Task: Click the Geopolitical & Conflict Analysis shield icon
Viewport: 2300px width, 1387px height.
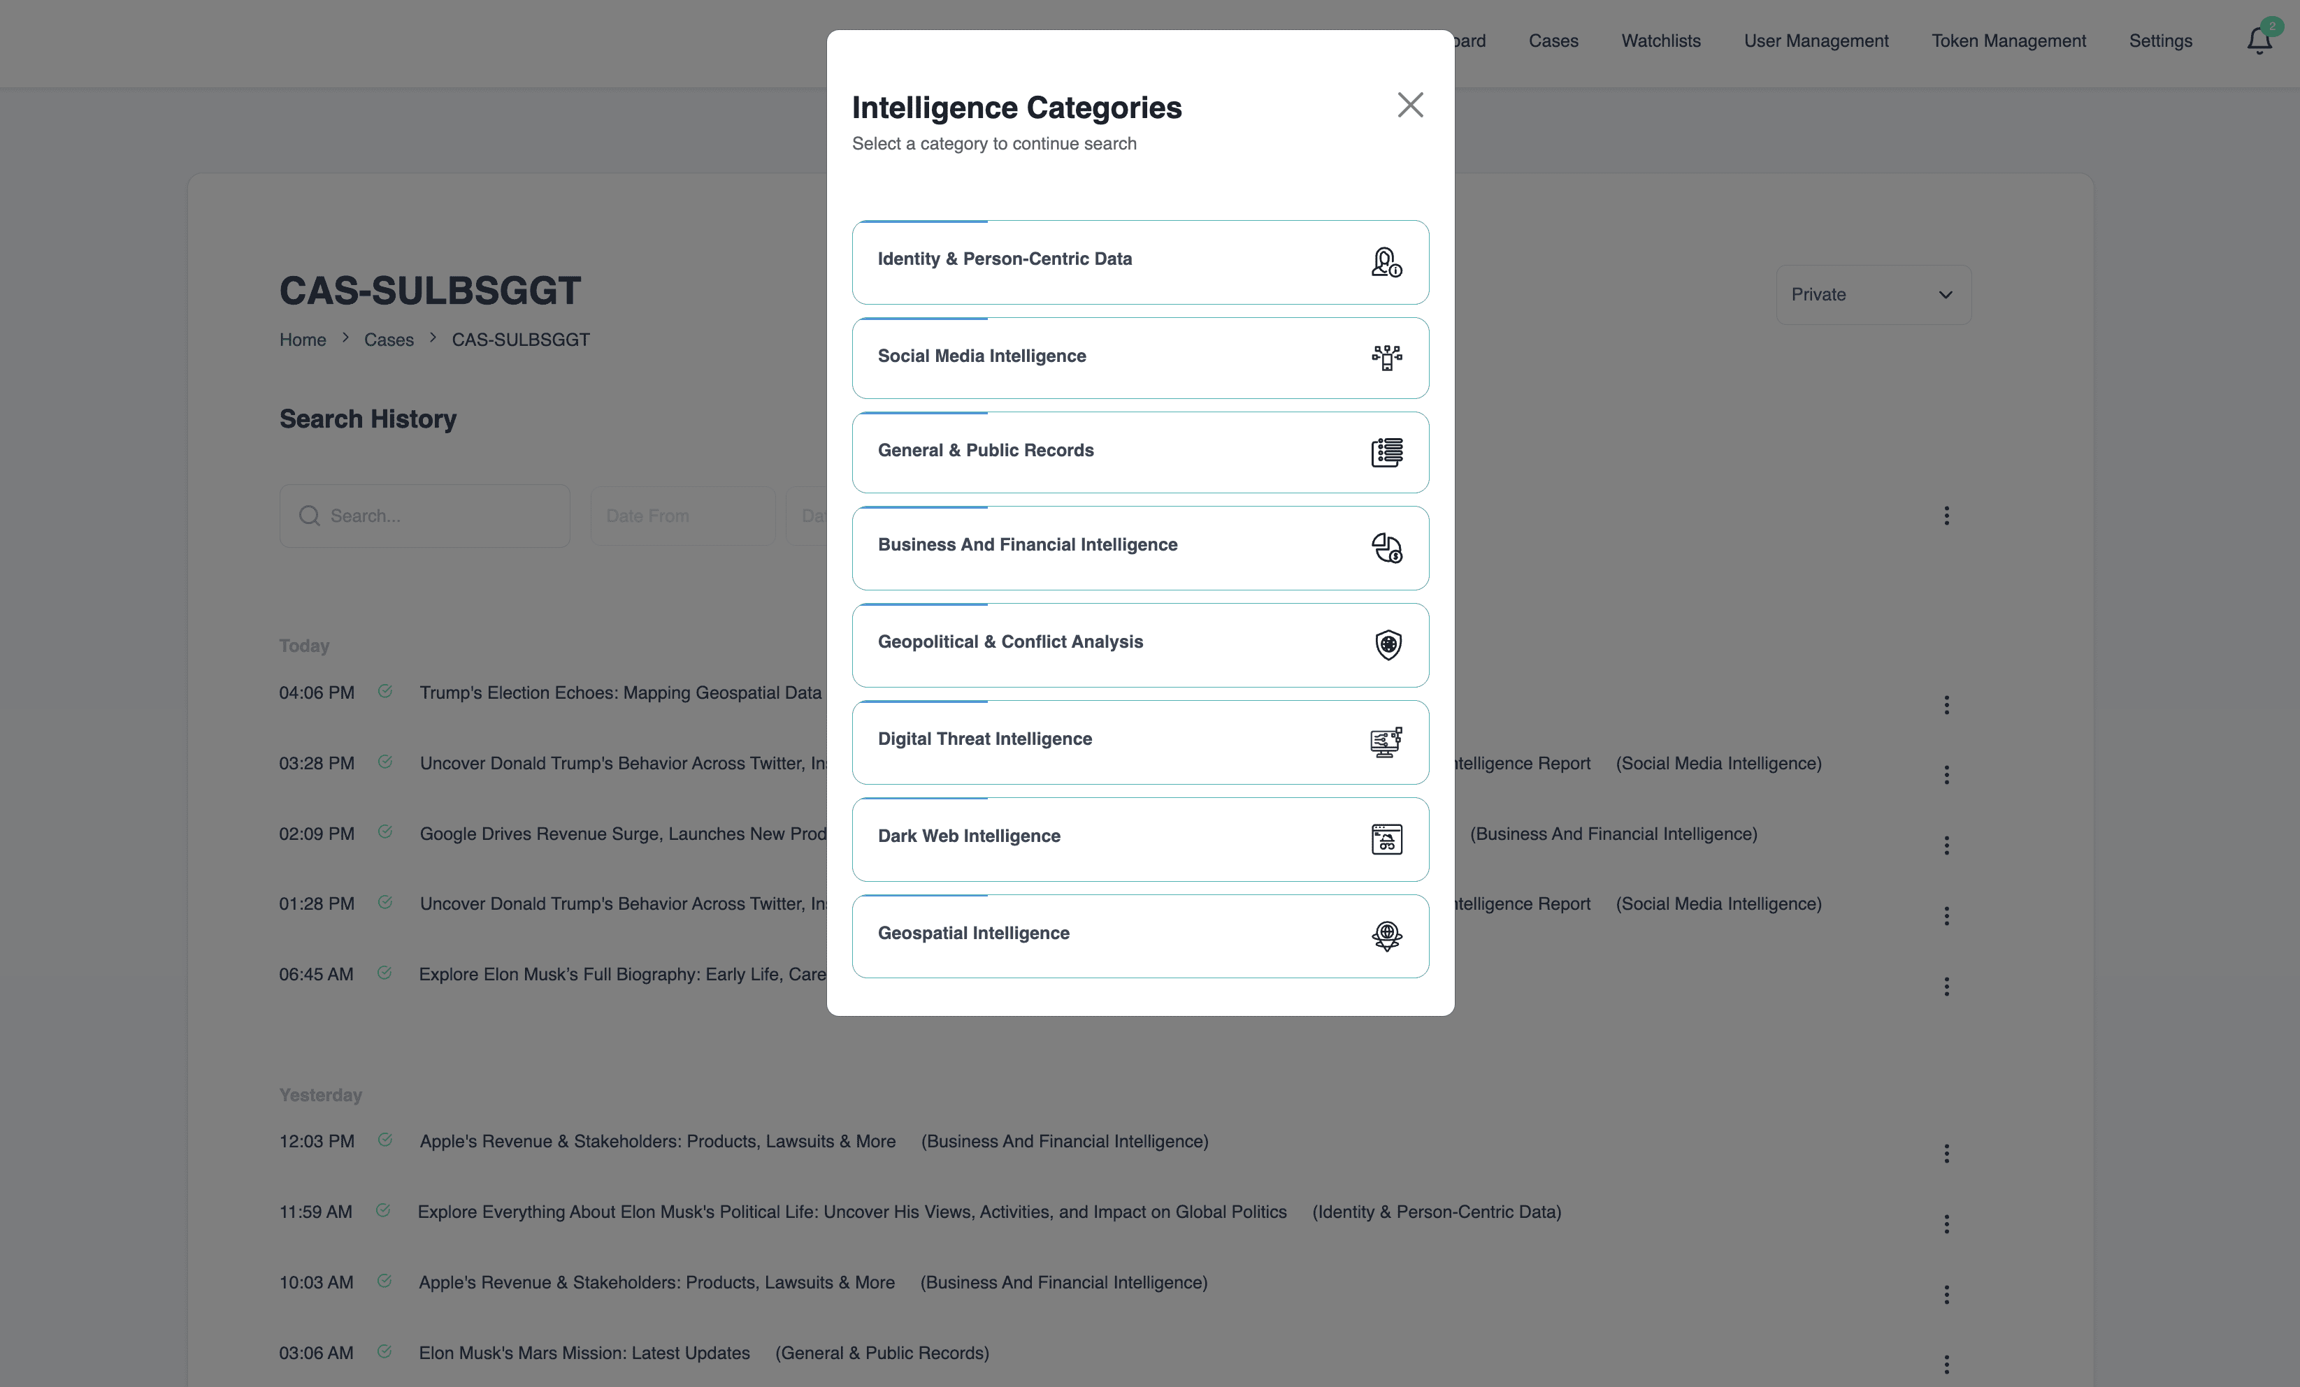Action: coord(1388,644)
